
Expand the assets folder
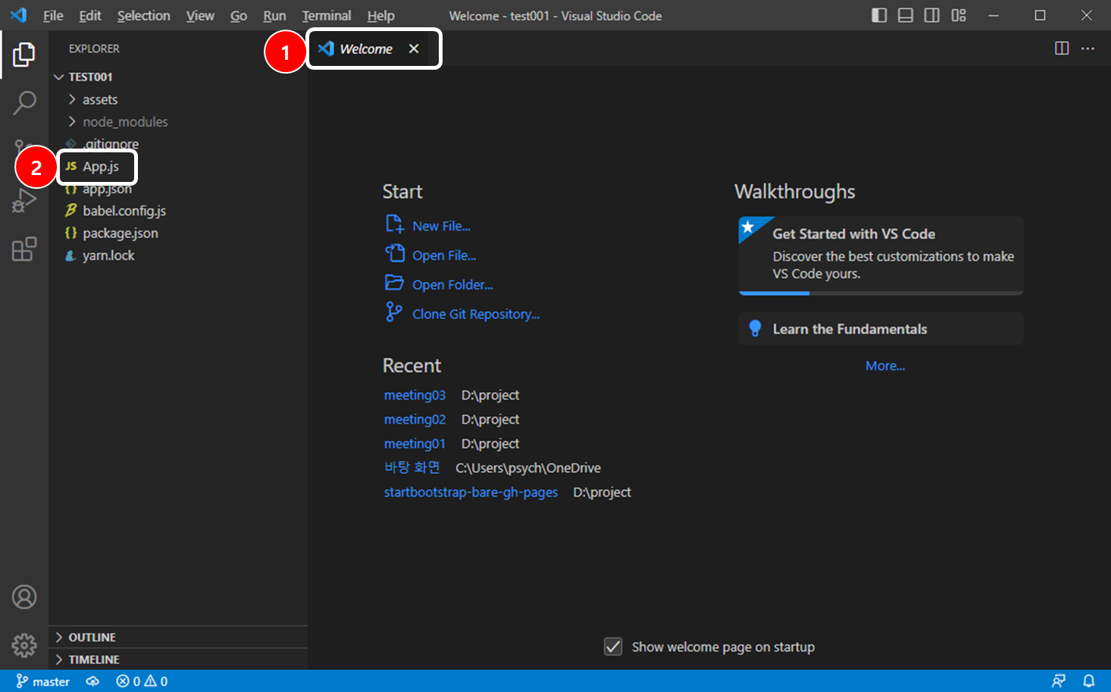coord(178,99)
